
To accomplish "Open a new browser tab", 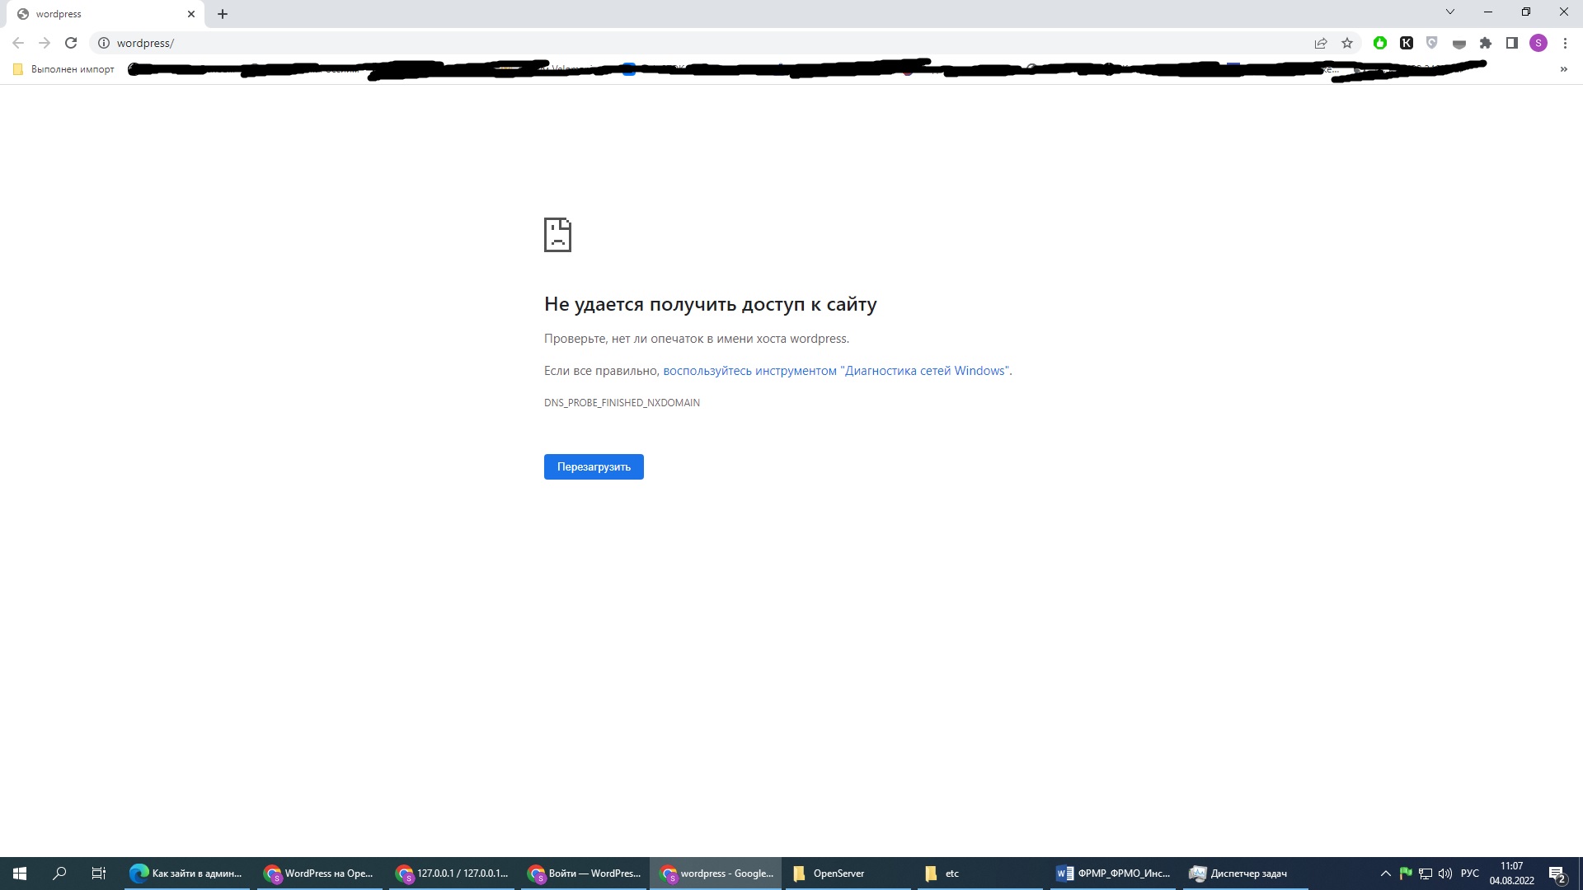I will point(223,14).
